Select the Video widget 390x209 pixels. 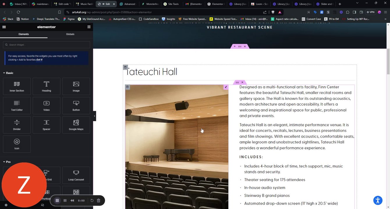point(47,105)
